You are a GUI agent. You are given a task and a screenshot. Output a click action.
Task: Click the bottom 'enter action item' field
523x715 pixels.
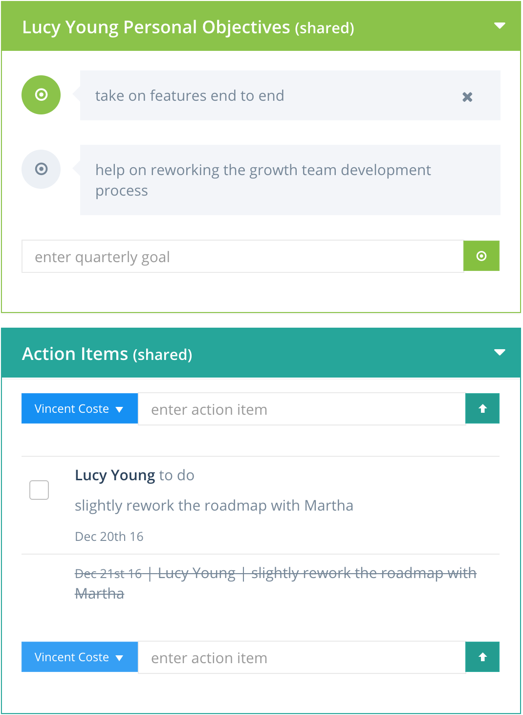(x=302, y=658)
